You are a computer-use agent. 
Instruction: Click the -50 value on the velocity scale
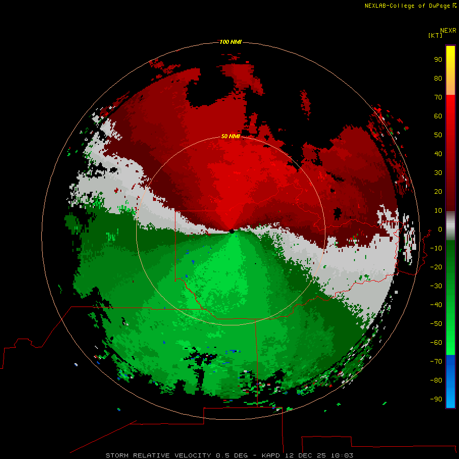(436, 324)
